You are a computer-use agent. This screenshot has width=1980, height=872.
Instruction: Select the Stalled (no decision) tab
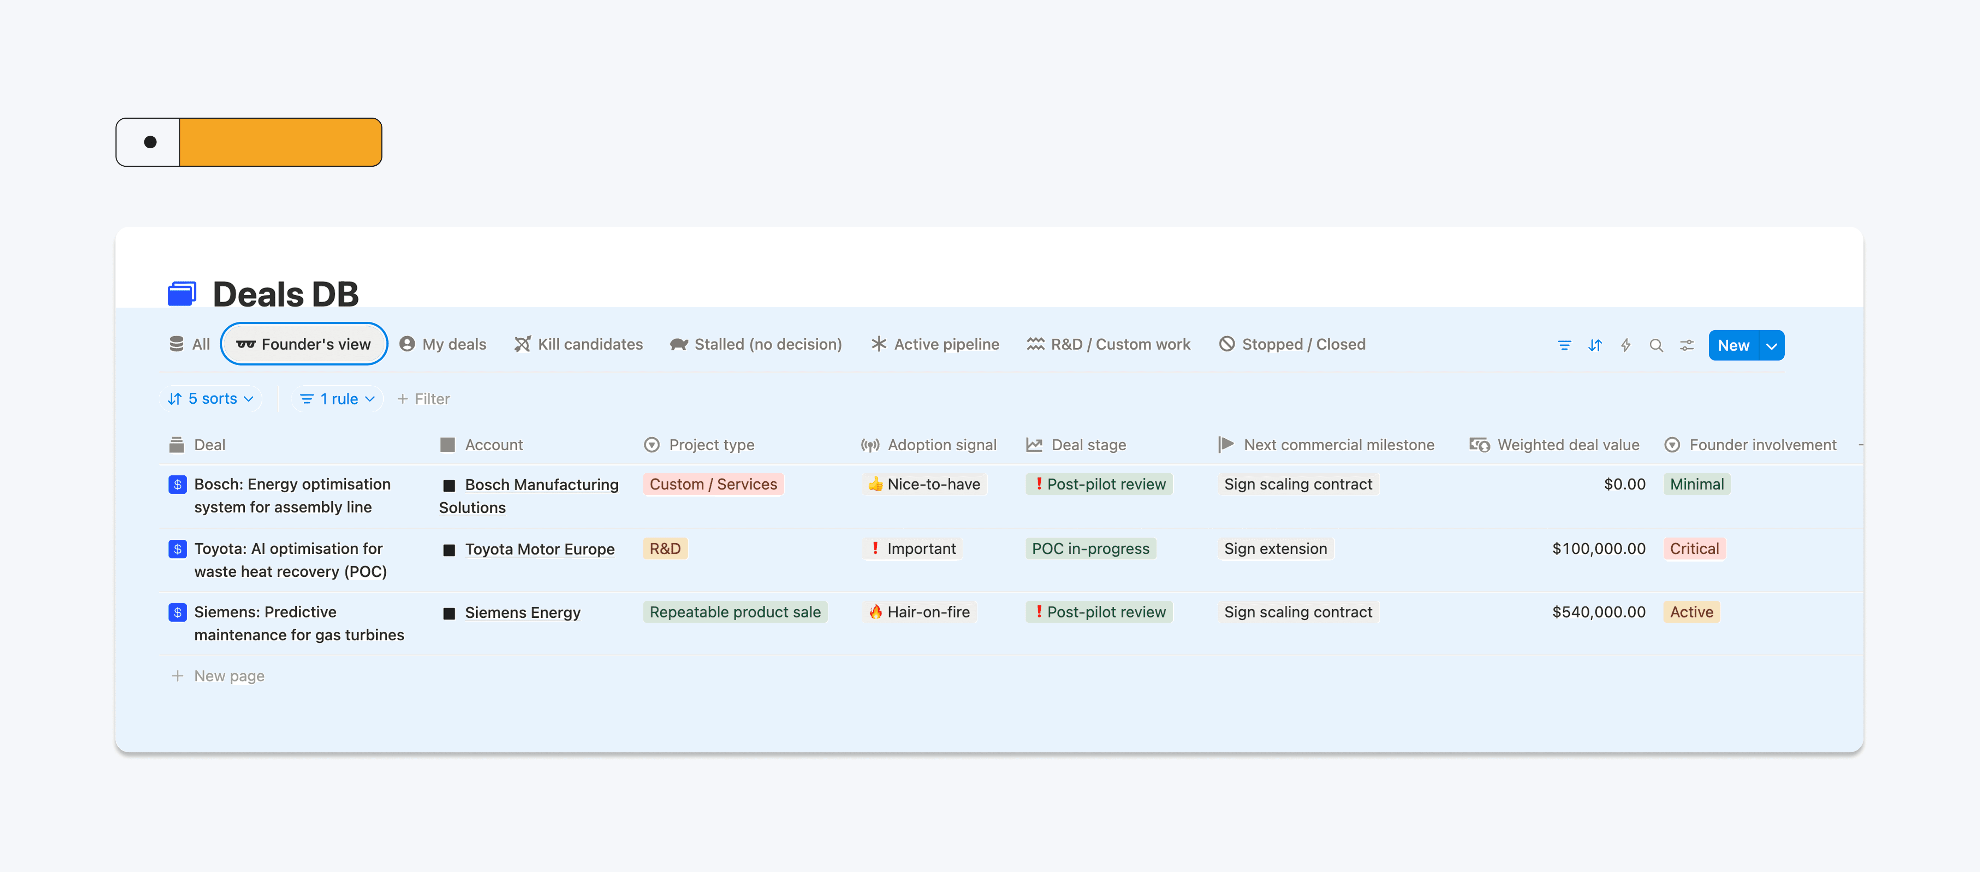click(x=756, y=344)
